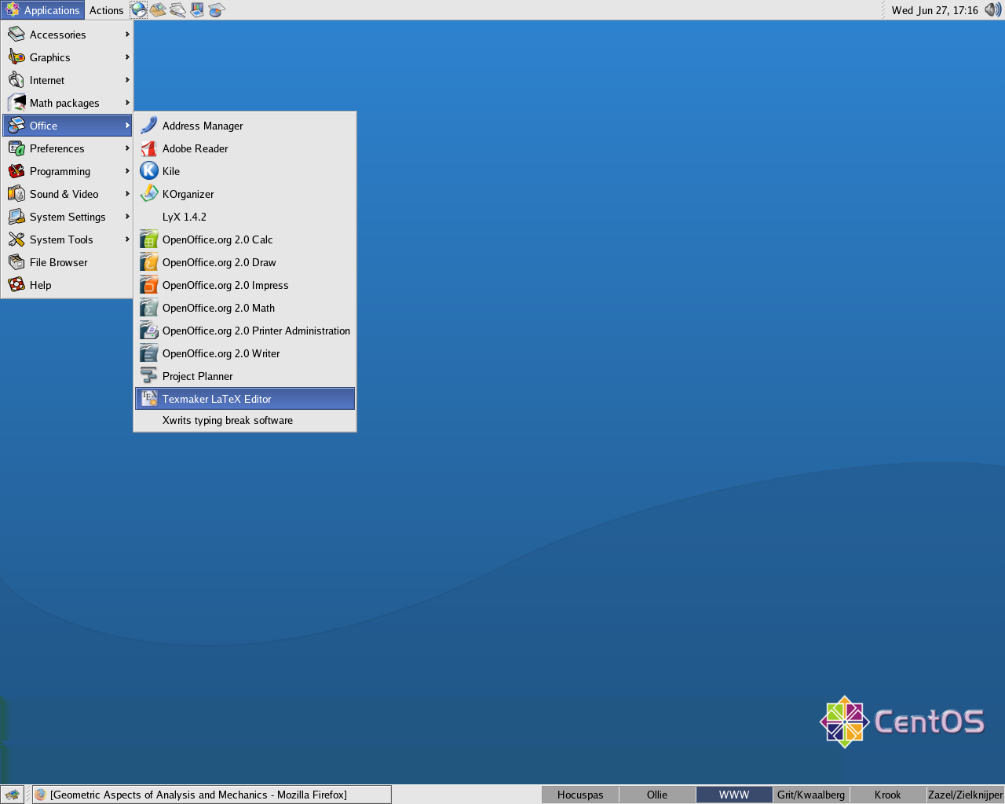Expand the System Settings submenu arrow
This screenshot has width=1005, height=804.
127,217
